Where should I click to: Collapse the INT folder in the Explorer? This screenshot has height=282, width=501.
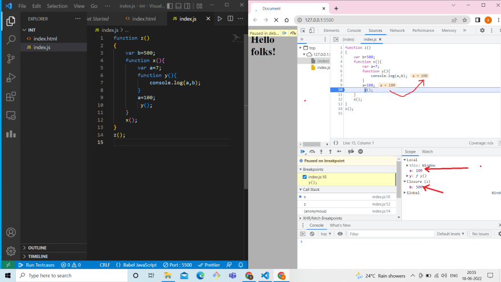(24, 30)
